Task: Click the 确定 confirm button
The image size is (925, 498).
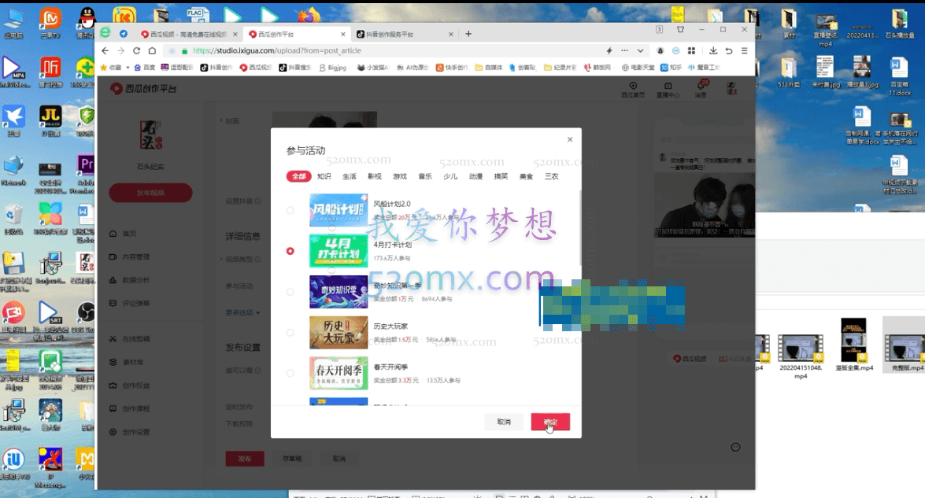Action: point(550,422)
